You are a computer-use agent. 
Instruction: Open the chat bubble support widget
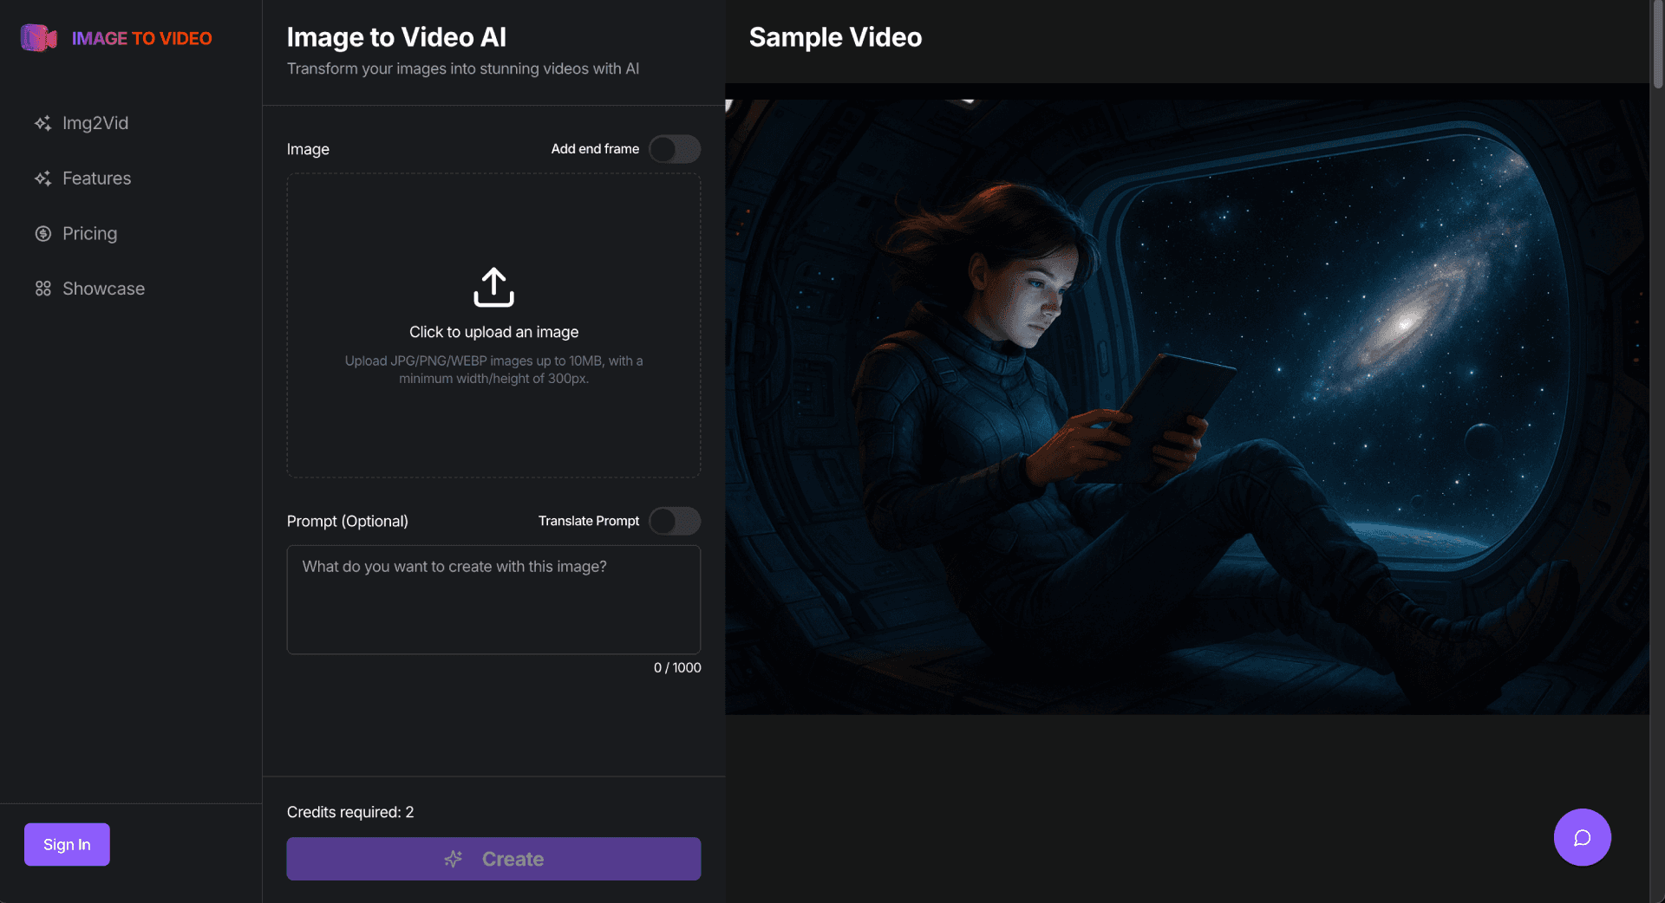(x=1582, y=837)
